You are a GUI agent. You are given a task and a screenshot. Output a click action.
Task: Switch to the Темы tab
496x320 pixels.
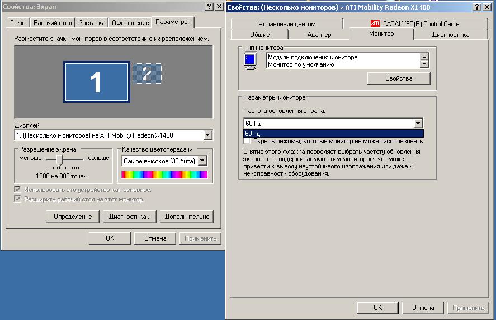18,23
